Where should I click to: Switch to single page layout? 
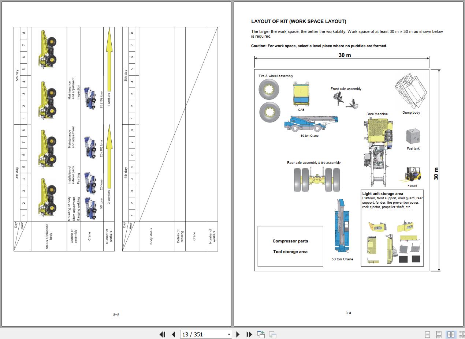click(427, 334)
